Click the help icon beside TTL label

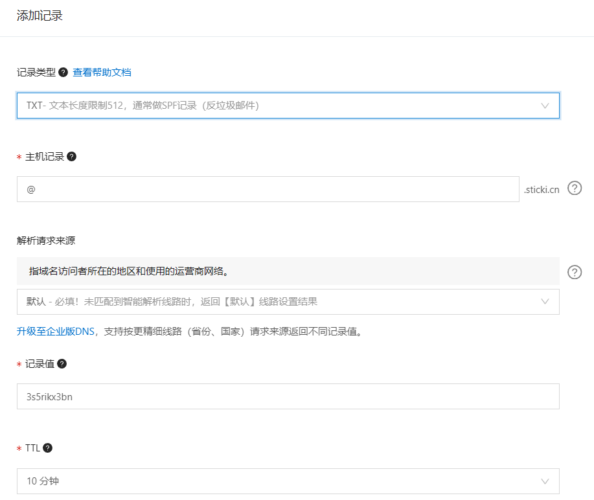49,448
